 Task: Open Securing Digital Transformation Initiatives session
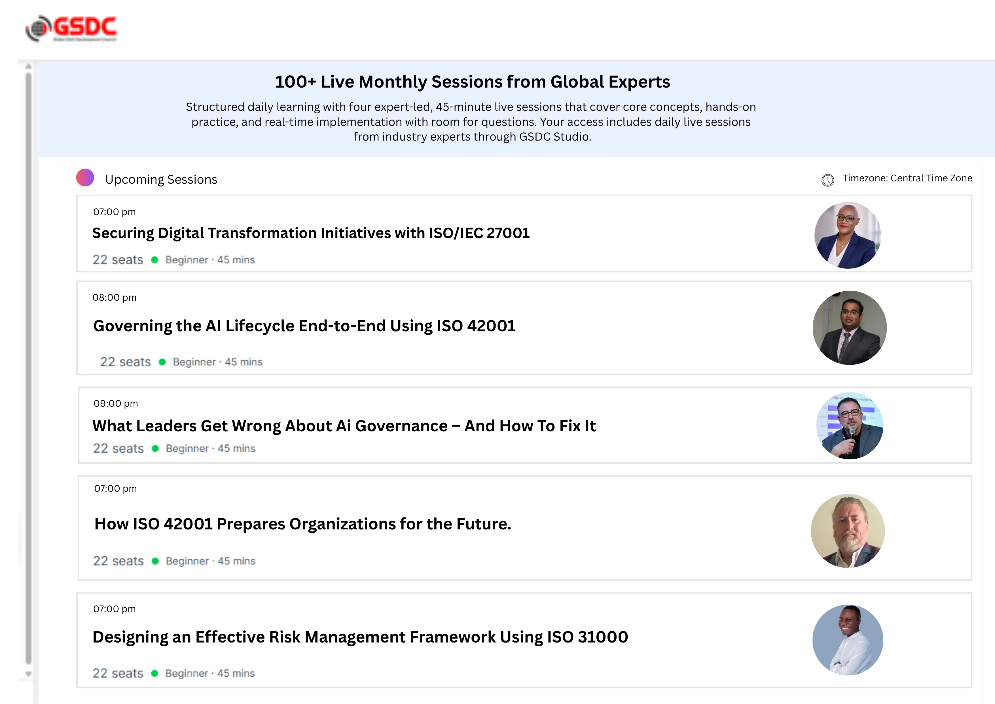click(x=310, y=233)
